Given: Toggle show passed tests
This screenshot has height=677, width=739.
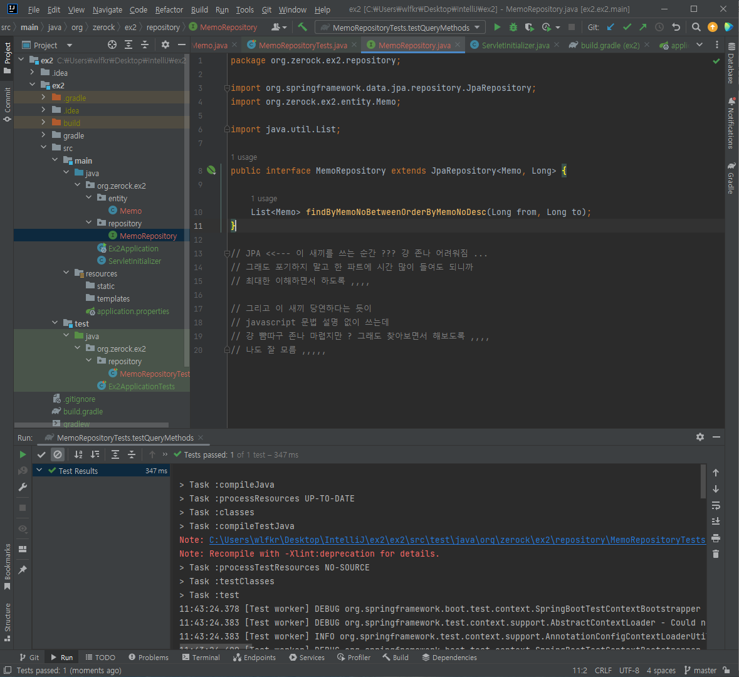Looking at the screenshot, I should pos(41,454).
